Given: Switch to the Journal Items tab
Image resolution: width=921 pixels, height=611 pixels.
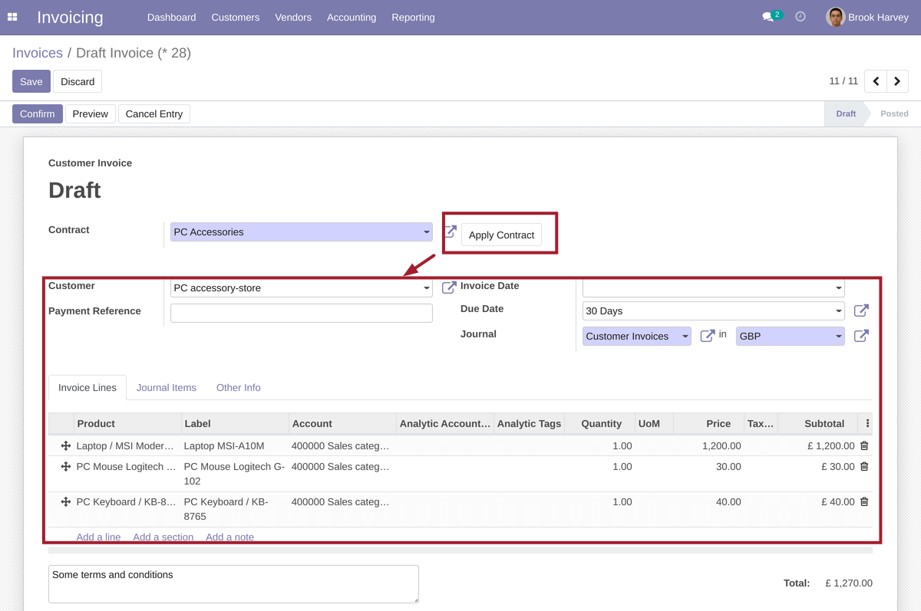Looking at the screenshot, I should [x=167, y=388].
